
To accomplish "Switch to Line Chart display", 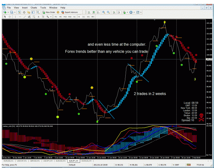I will click(98, 12).
